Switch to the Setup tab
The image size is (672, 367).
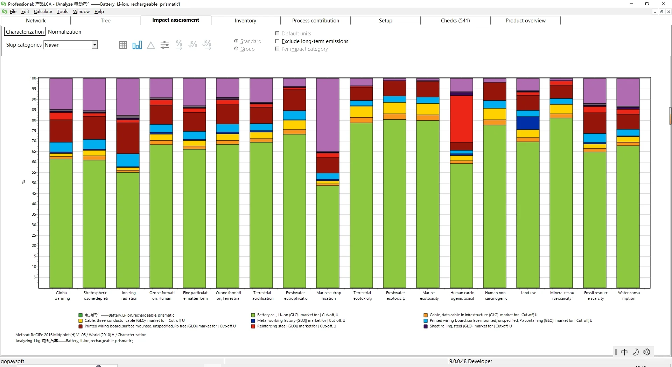[386, 21]
